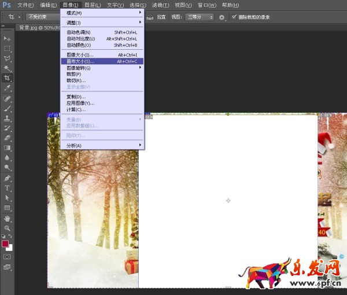
Task: Pick the Eyedropper tool
Action: [8, 89]
